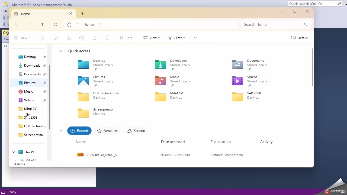Open the Filter dropdown
Viewport: 347px width, 195px height.
176,38
